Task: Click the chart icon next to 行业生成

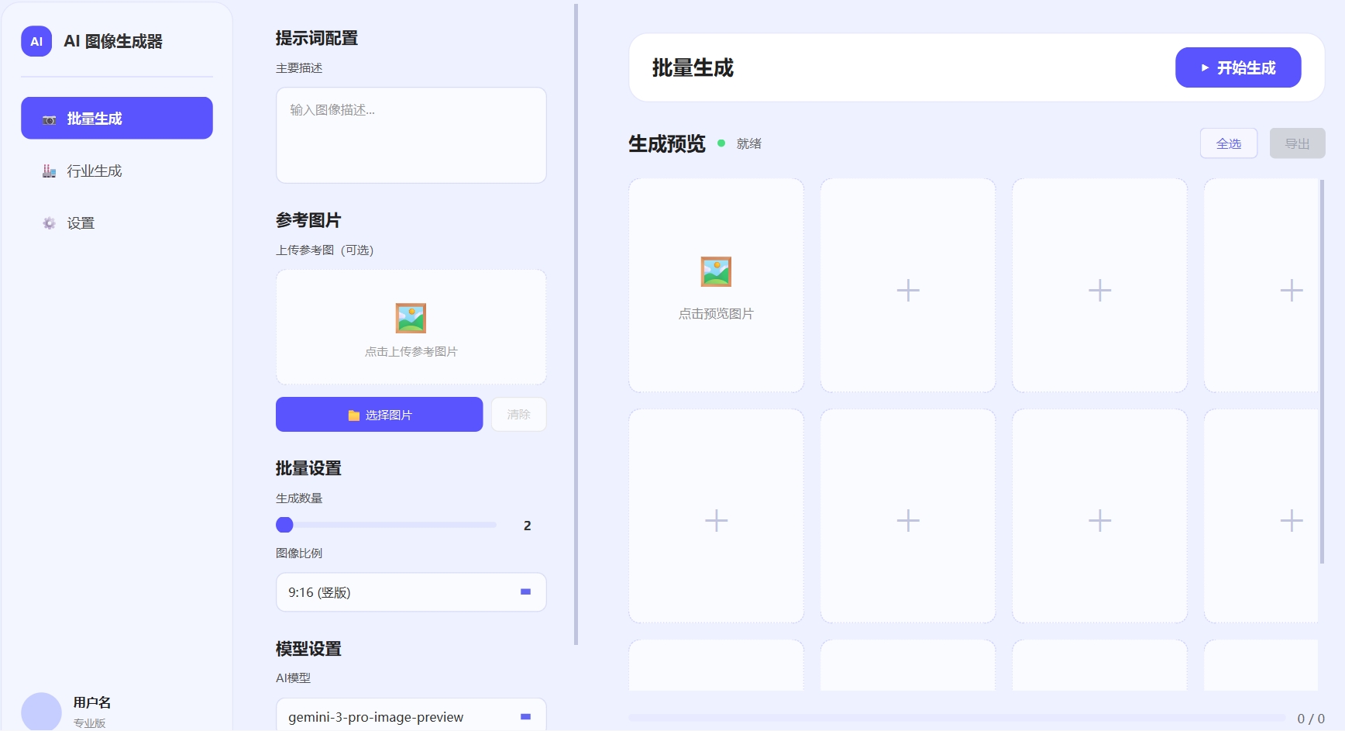Action: pos(50,171)
